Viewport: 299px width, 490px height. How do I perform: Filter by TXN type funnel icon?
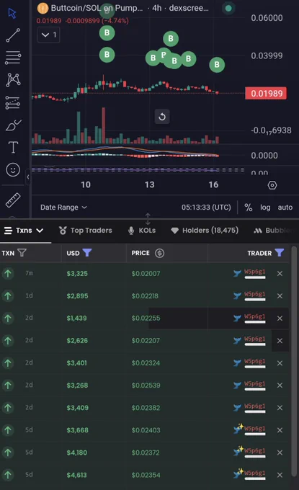tap(22, 252)
